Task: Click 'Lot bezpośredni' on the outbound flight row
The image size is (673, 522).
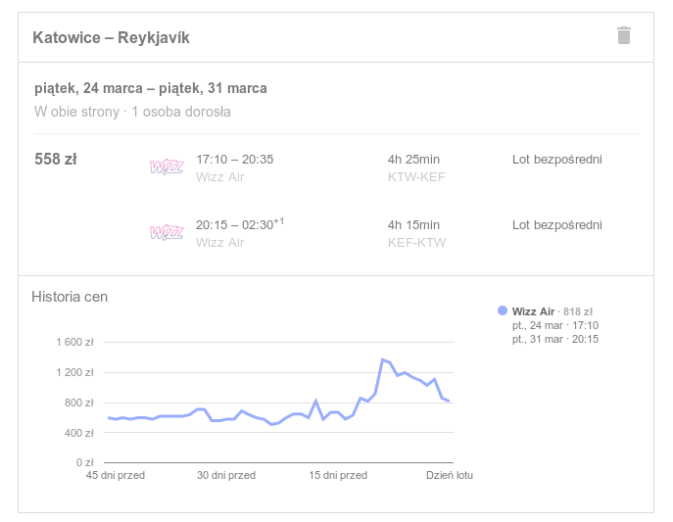Action: tap(557, 160)
